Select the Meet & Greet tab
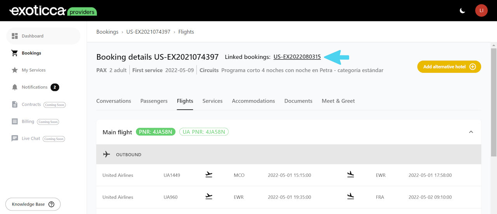Image resolution: width=497 pixels, height=214 pixels. click(338, 101)
